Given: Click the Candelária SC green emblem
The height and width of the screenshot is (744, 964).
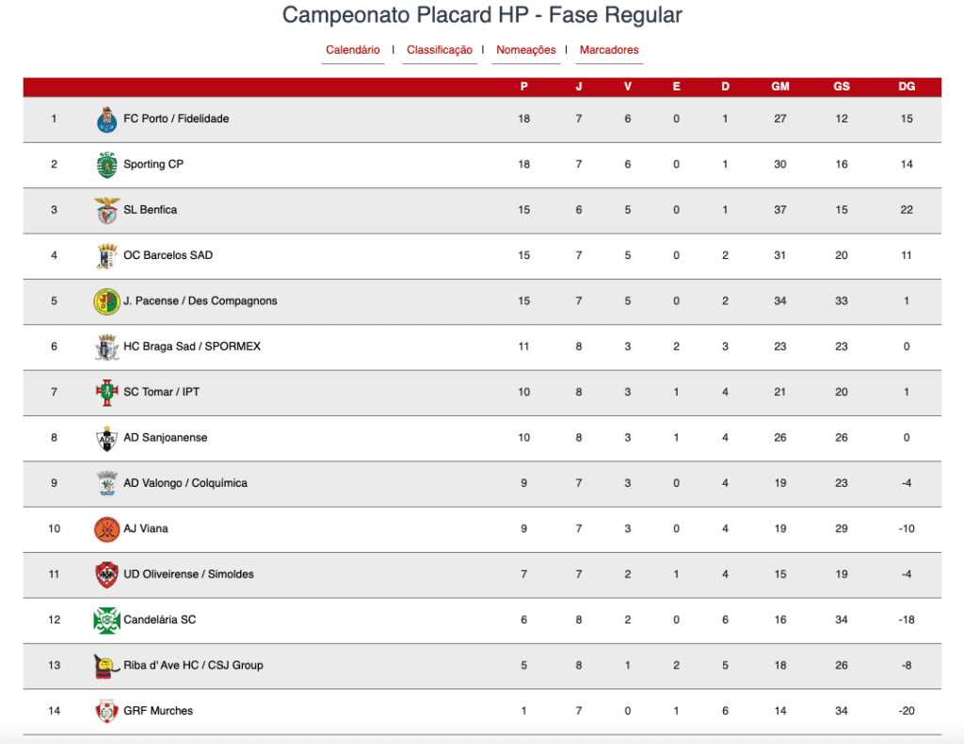Looking at the screenshot, I should 107,621.
